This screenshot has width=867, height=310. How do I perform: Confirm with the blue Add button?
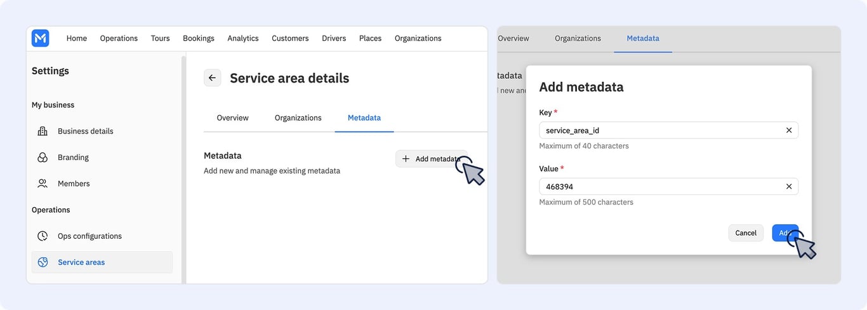coord(785,233)
